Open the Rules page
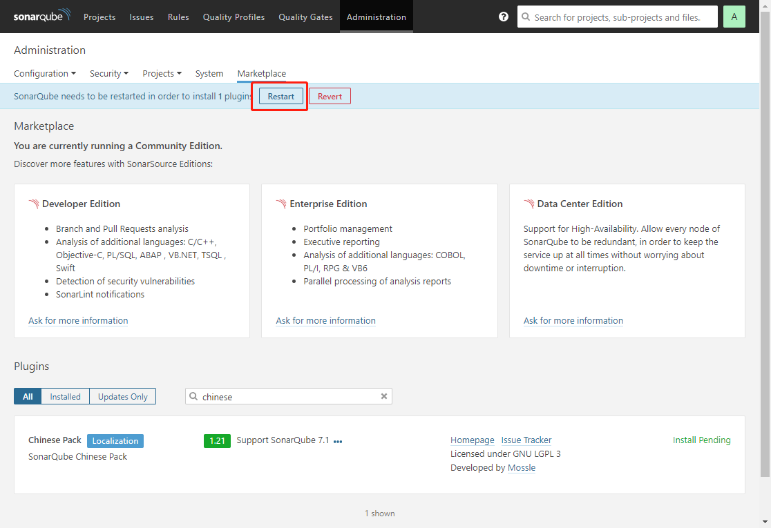Screen dimensions: 771x528 [x=178, y=17]
